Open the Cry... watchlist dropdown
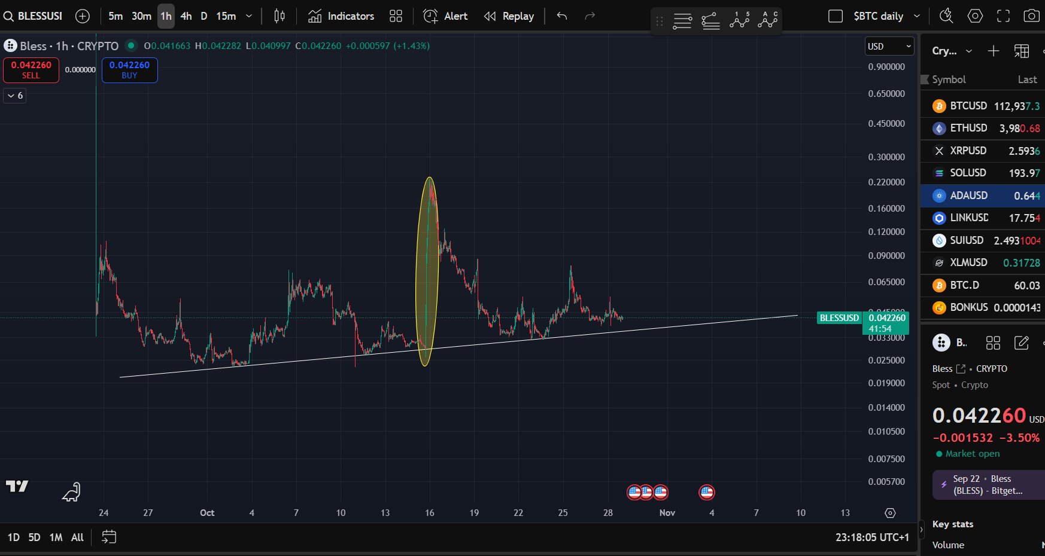Viewport: 1045px width, 556px height. [x=952, y=51]
